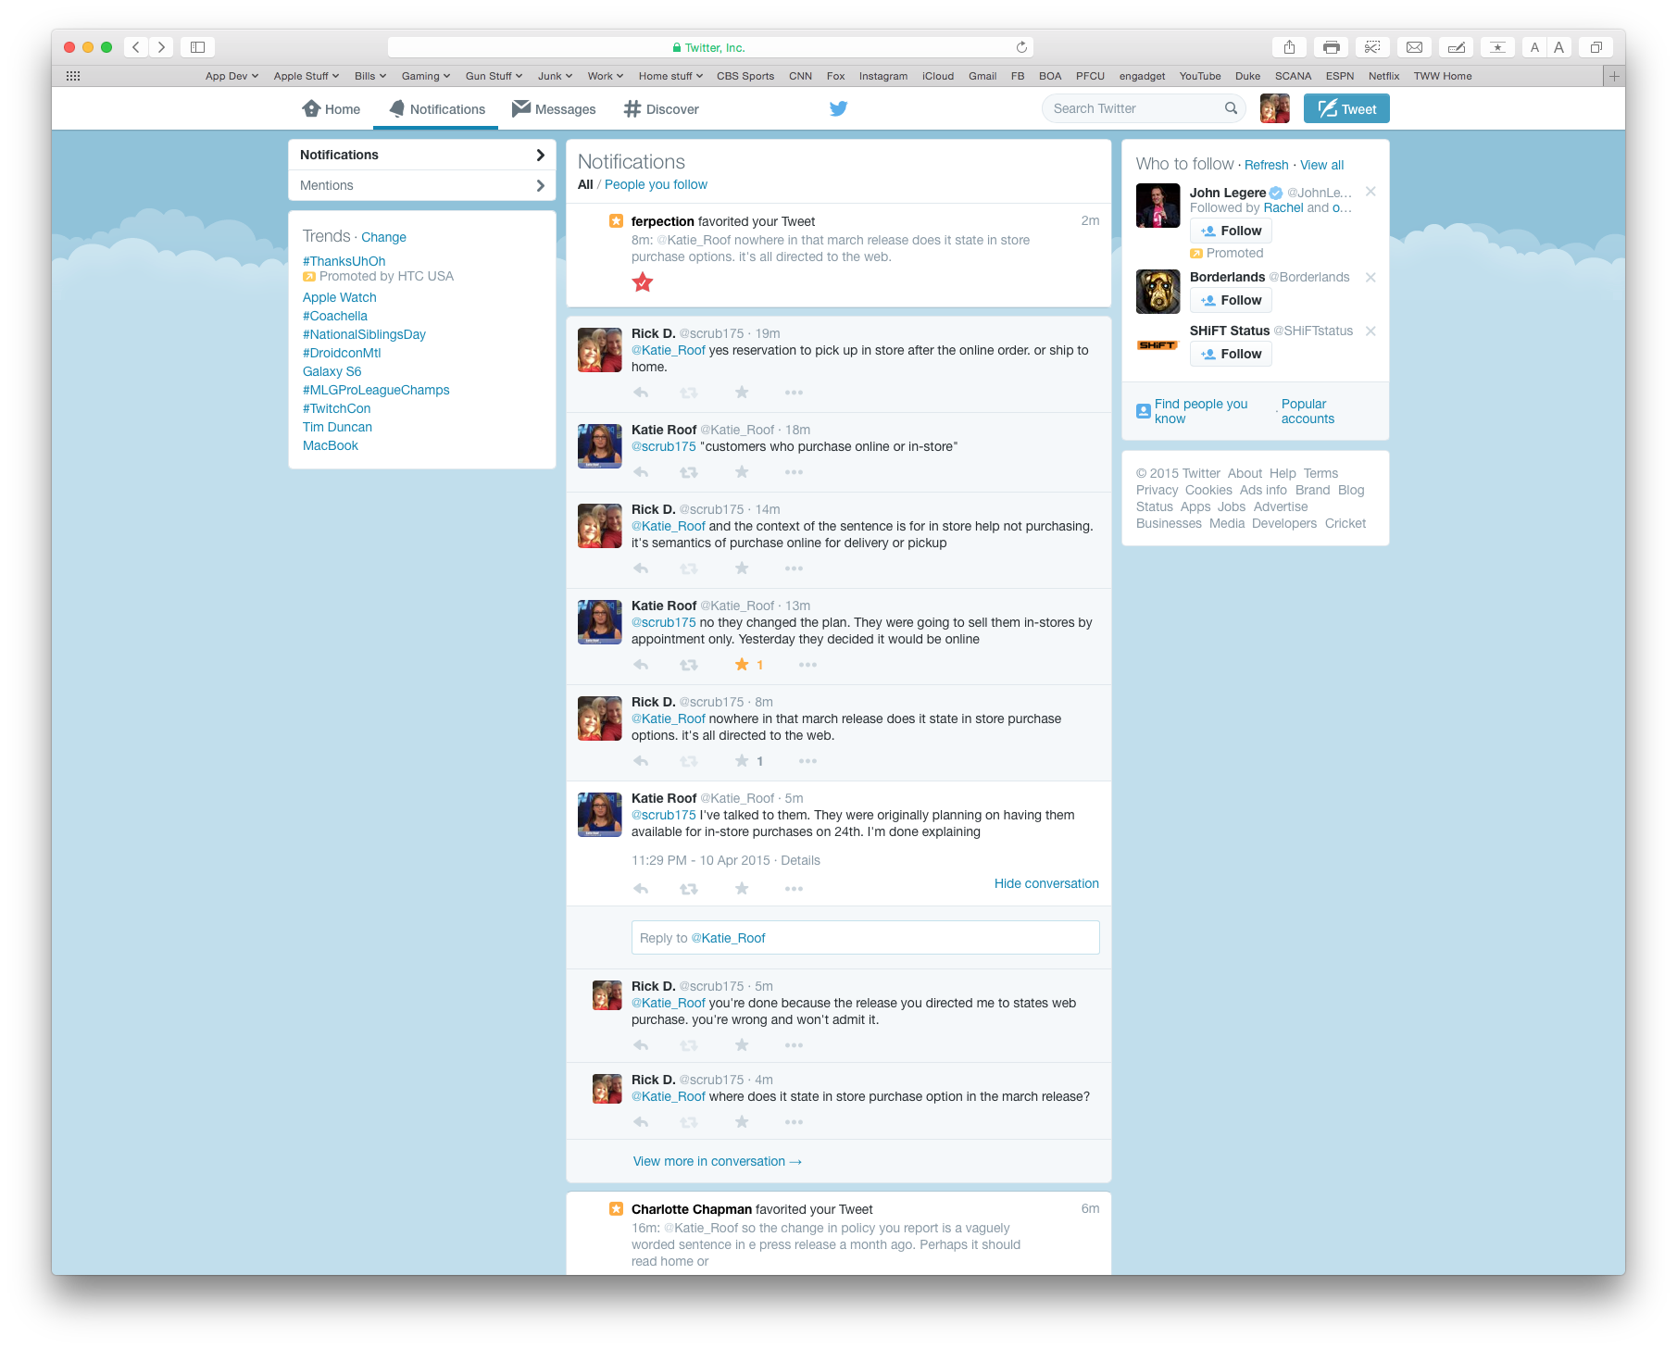Open YouTube bookmark in favorites bar
The width and height of the screenshot is (1677, 1349).
1200,76
